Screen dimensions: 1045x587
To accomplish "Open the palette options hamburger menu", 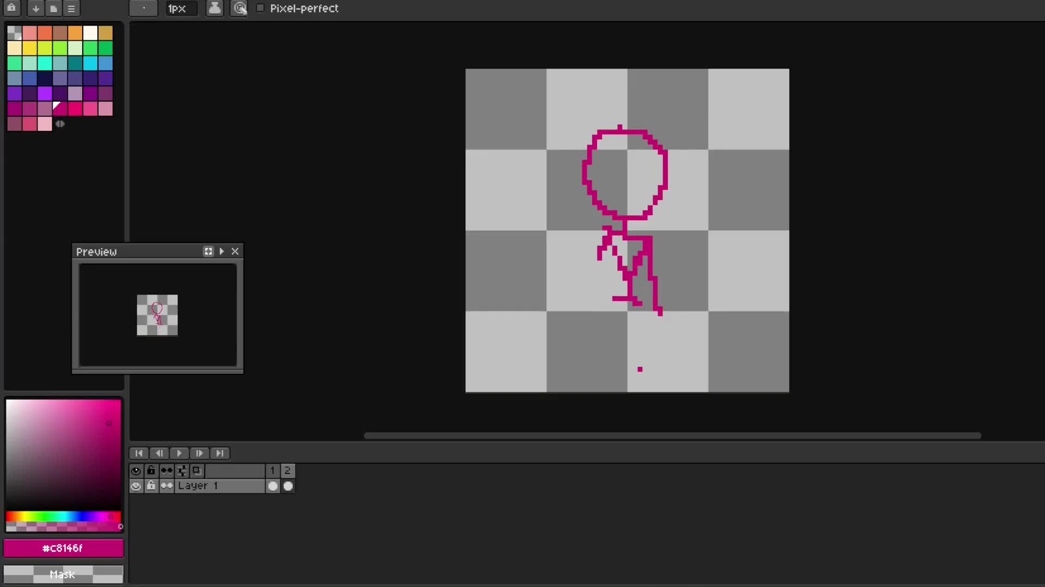I will pyautogui.click(x=71, y=9).
